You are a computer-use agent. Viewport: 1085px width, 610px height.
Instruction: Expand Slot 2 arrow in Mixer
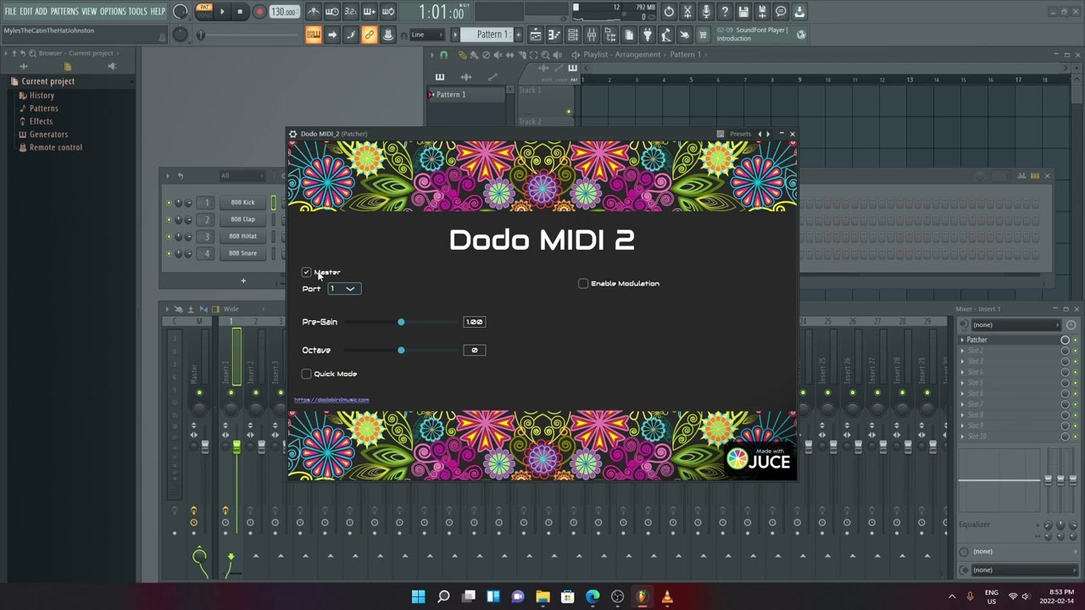pyautogui.click(x=962, y=351)
